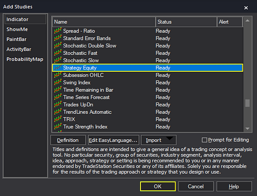Enable the Prompt for Editing checkbox
257x196 pixels.
204,140
